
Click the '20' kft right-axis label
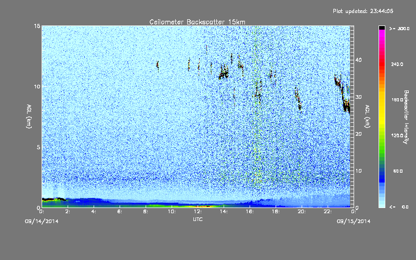pyautogui.click(x=358, y=134)
